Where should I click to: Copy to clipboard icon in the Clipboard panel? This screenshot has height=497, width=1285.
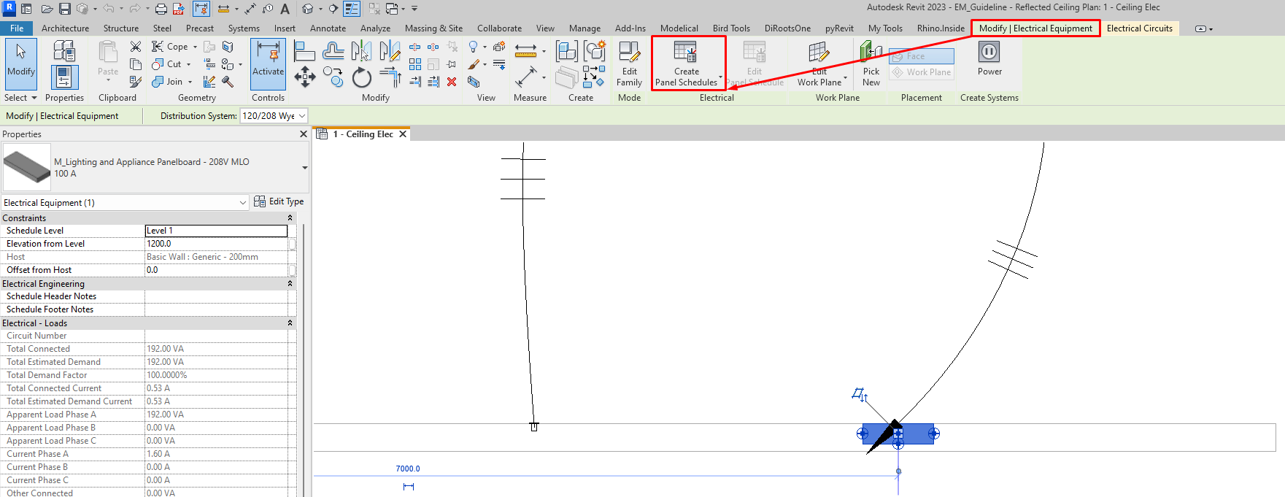tap(136, 64)
